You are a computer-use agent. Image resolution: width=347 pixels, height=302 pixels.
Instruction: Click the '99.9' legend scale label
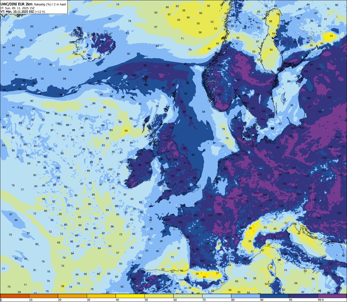(x=321, y=300)
